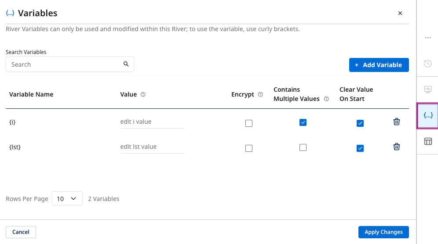
Task: Select the Variables curly-brackets sidebar icon
Action: pos(427,115)
